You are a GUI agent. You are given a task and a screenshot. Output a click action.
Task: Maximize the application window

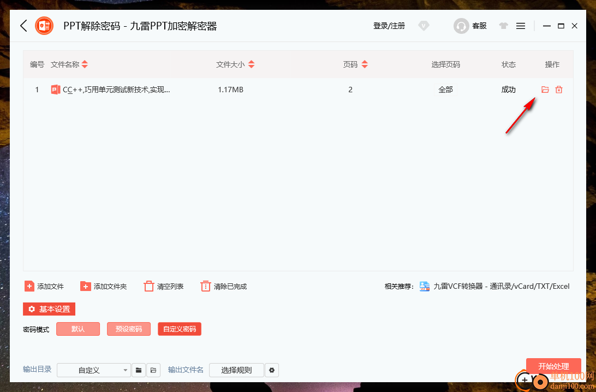561,26
